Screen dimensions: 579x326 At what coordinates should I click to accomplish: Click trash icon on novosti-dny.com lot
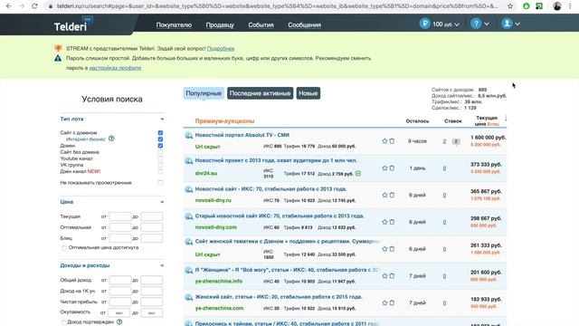(x=392, y=222)
